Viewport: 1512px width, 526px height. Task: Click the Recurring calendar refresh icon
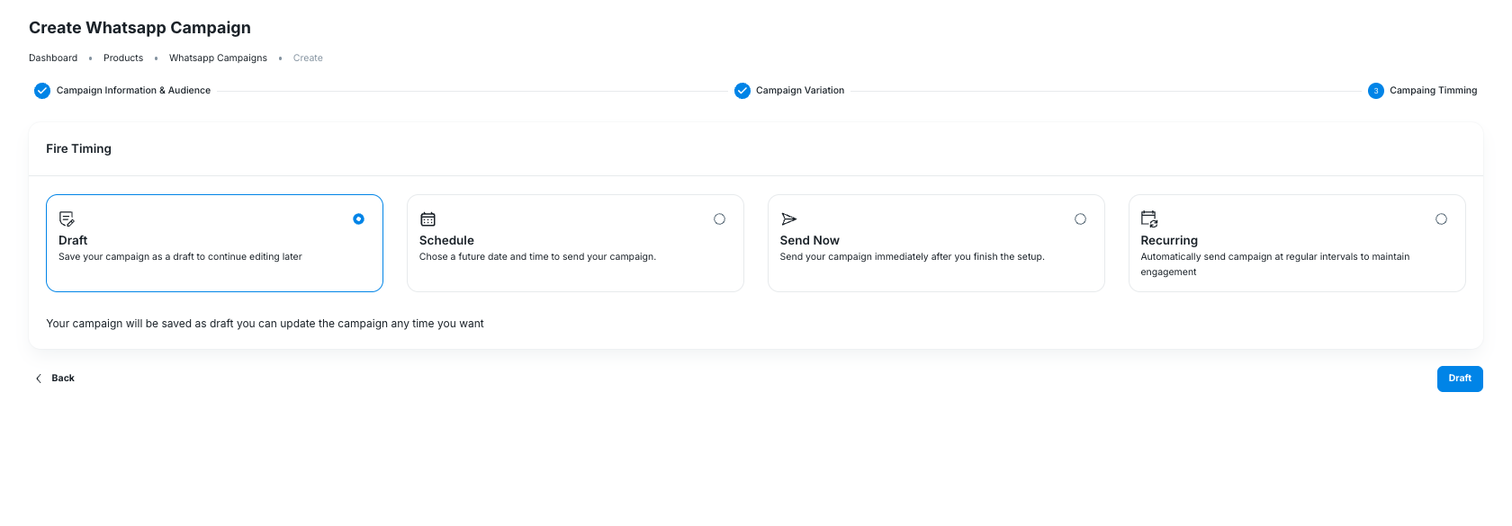(x=1149, y=218)
